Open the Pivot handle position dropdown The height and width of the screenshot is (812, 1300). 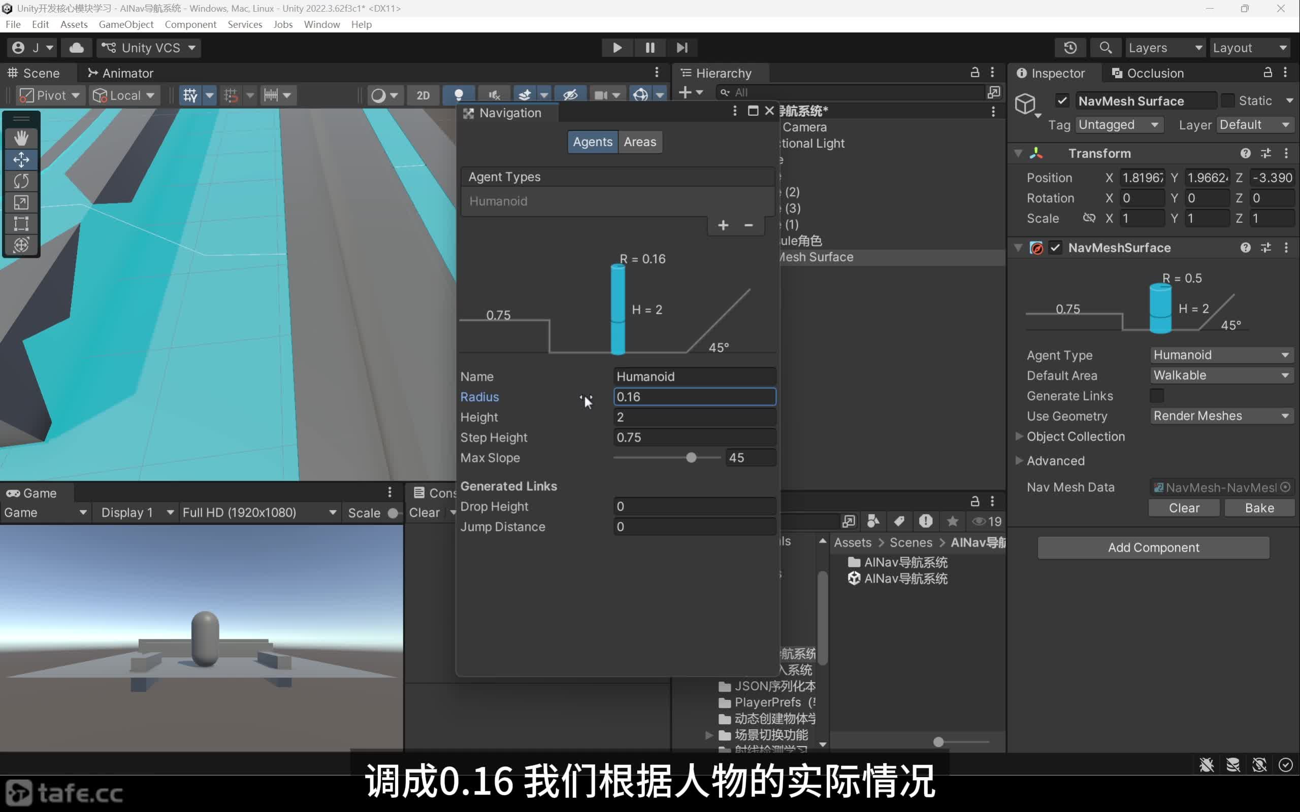tap(50, 95)
